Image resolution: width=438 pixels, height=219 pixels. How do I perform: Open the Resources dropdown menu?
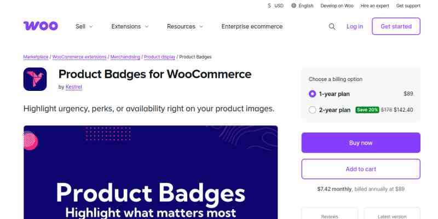click(185, 26)
